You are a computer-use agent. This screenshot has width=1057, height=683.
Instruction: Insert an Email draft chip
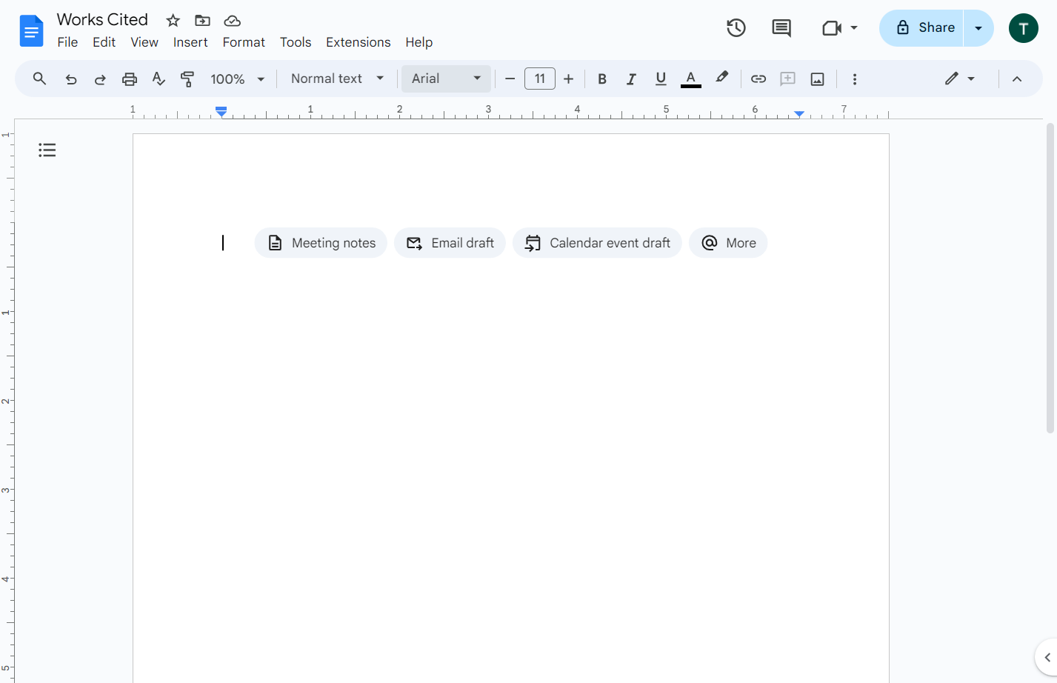[450, 243]
